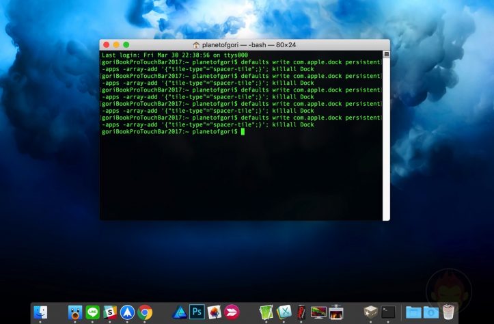Click the 'Last login: Fri Mar 30' line
Image resolution: width=494 pixels, height=324 pixels.
tap(175, 55)
